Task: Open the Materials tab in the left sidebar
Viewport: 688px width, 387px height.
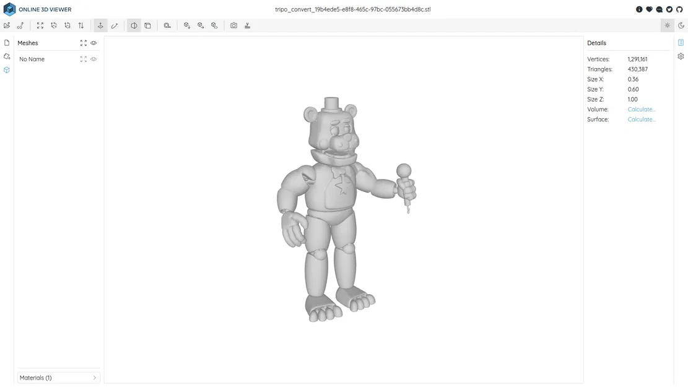Action: 6,56
